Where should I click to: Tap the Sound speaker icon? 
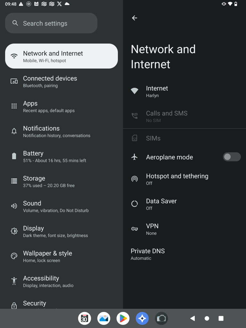point(14,206)
